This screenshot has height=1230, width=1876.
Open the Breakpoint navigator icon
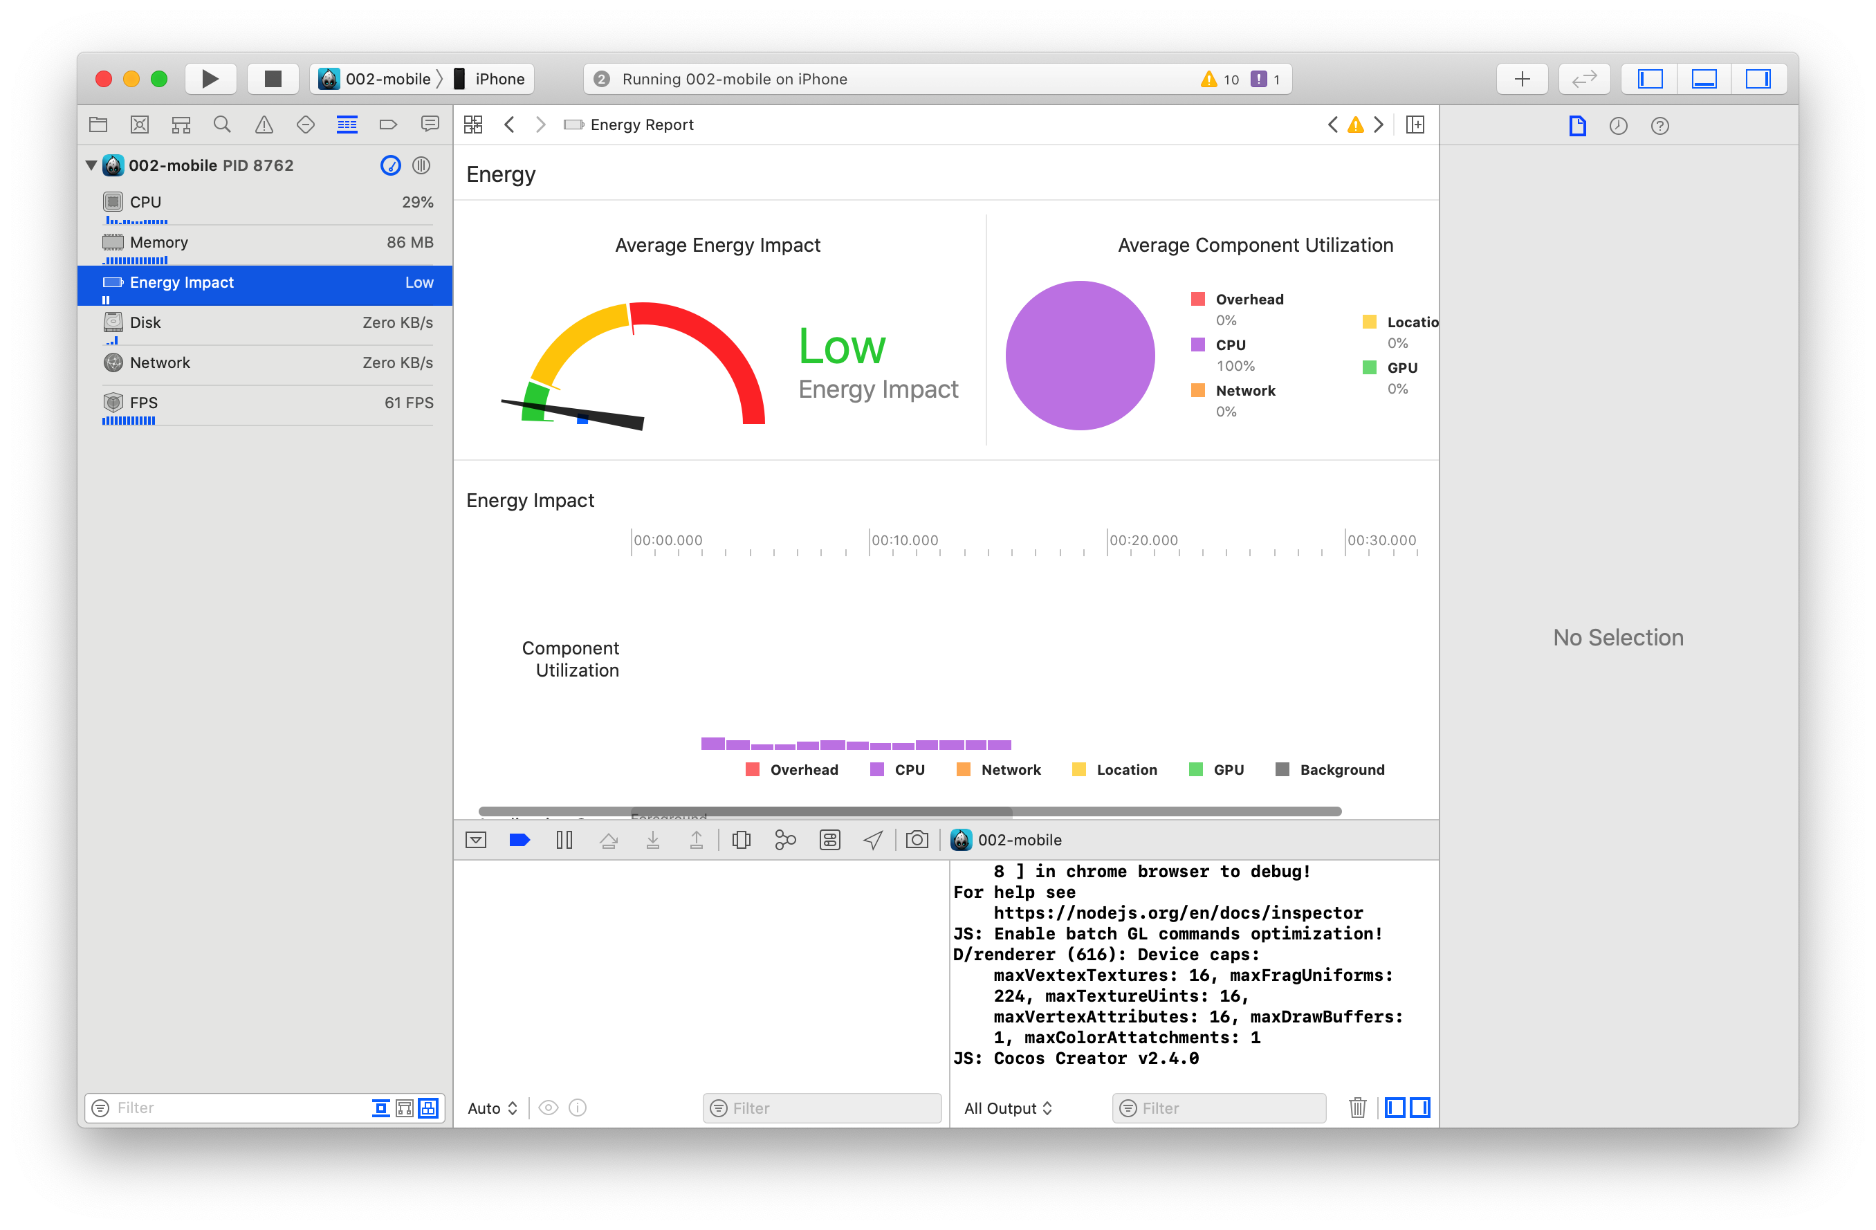point(388,125)
